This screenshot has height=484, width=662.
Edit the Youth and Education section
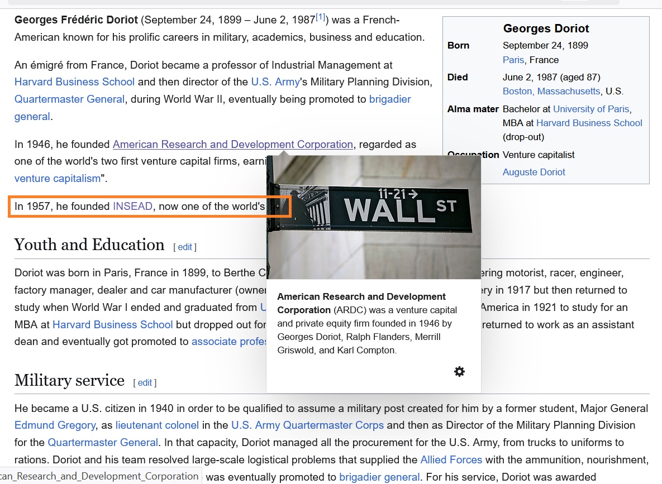click(185, 247)
